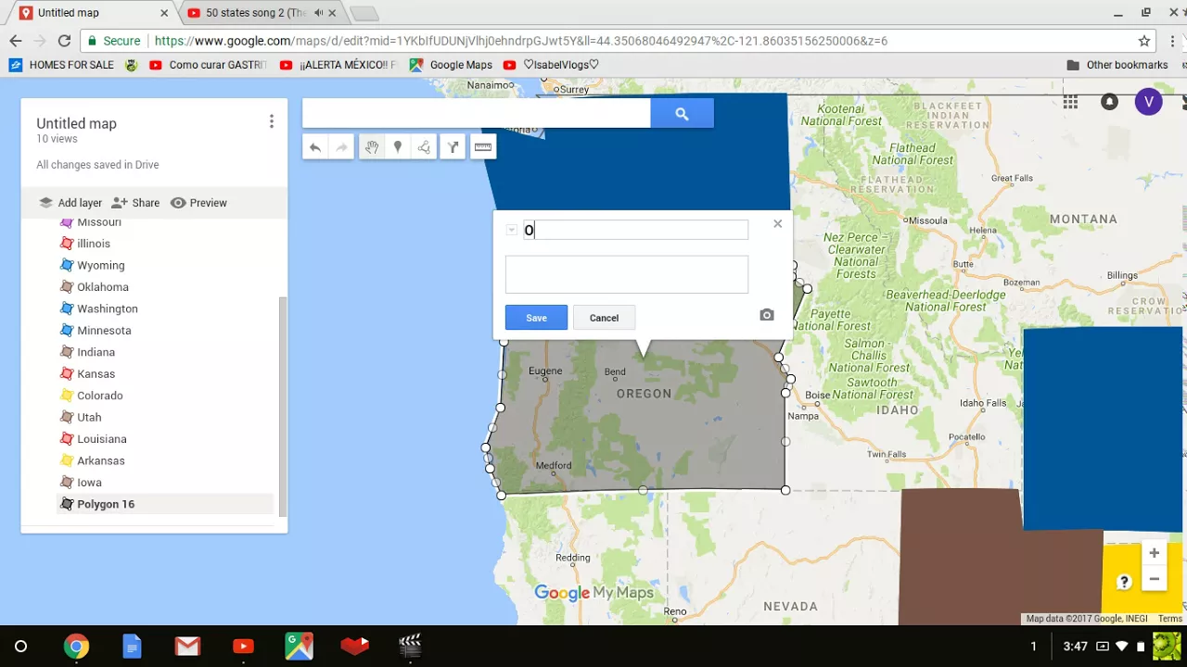
Task: Open Chrome from the shelf
Action: coord(76,646)
